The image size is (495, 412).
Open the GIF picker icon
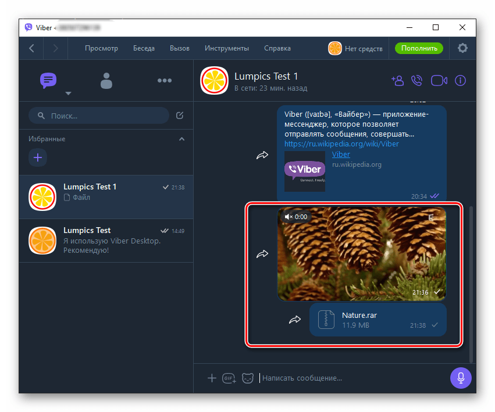point(229,378)
